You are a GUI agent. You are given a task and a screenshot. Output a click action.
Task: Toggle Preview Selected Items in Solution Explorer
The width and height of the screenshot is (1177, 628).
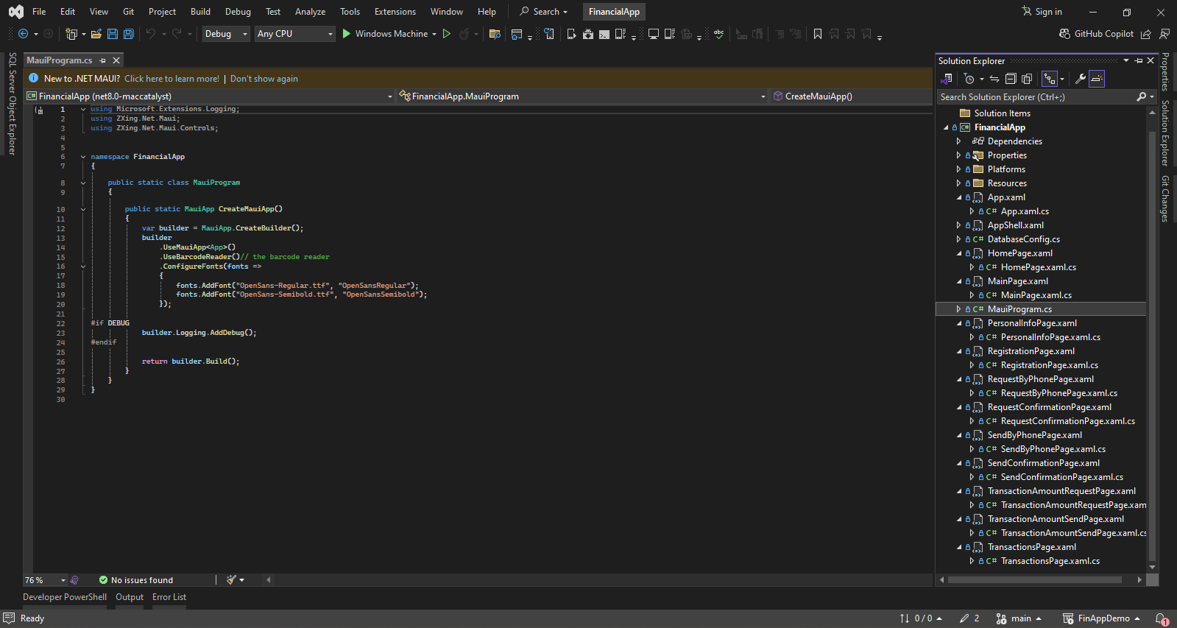point(1097,79)
